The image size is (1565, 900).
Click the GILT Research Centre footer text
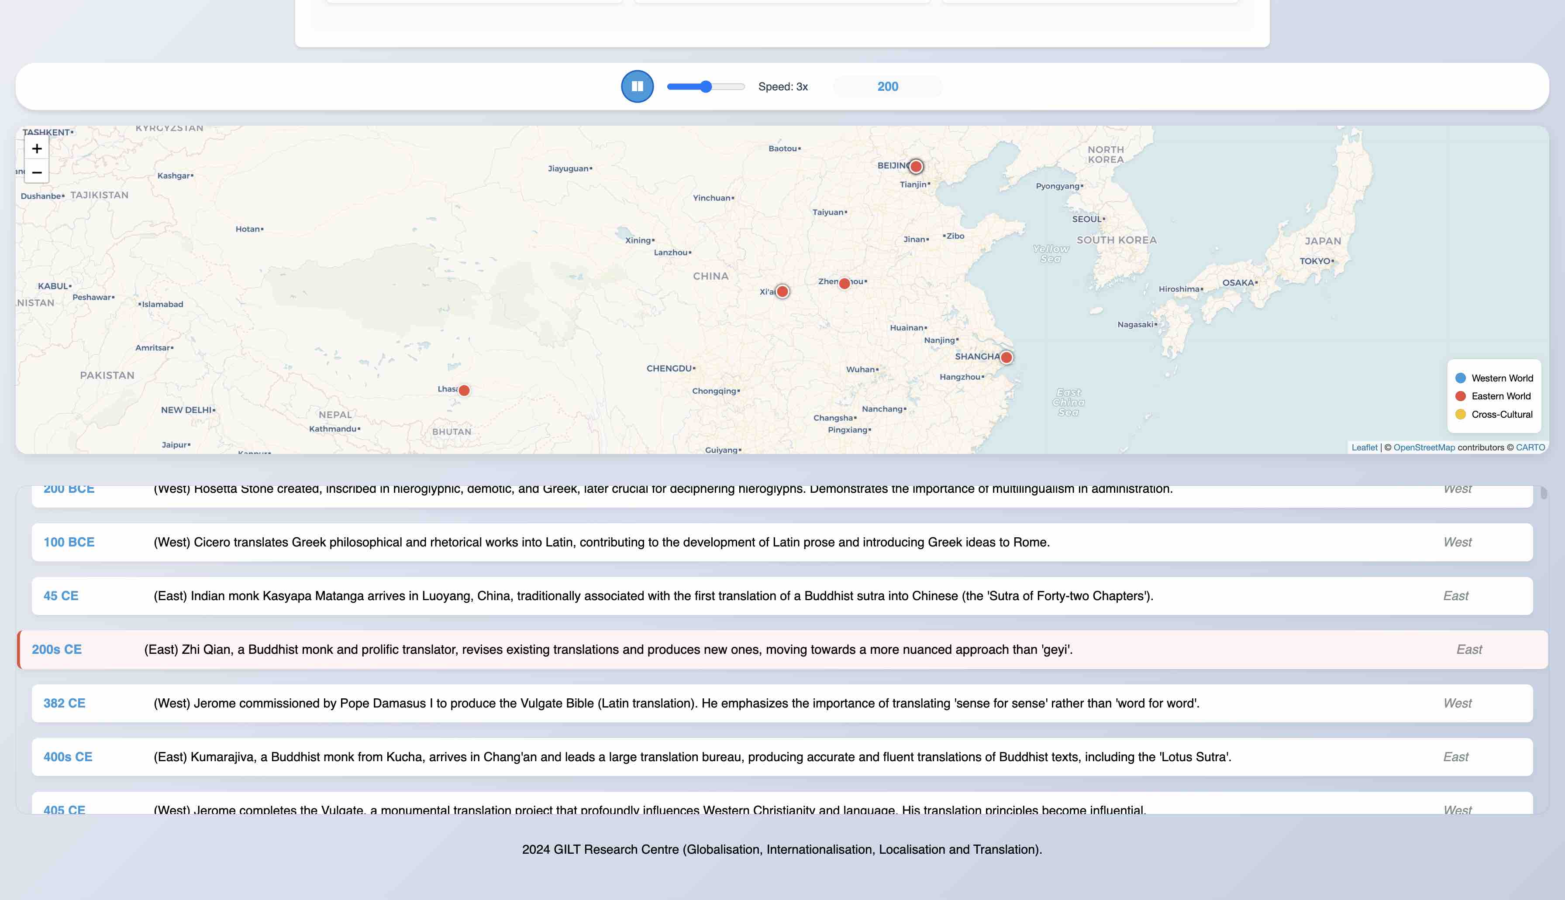[x=782, y=849]
